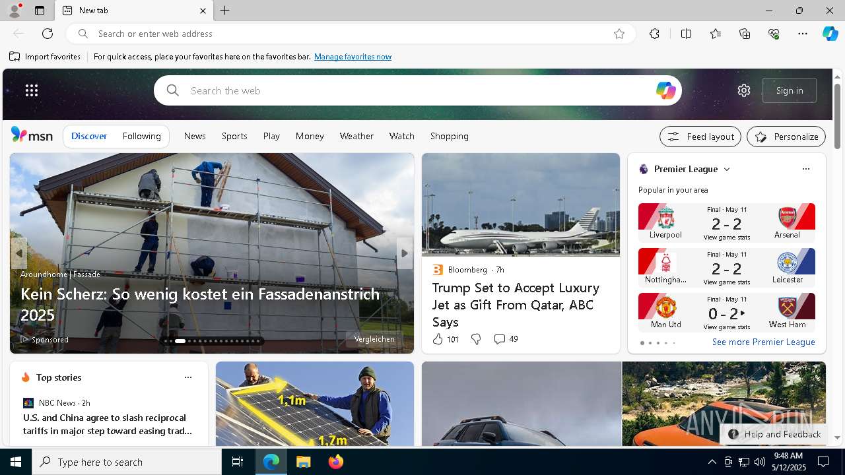The image size is (845, 475).
Task: Like the Bloomberg article thumbs up
Action: (x=446, y=339)
